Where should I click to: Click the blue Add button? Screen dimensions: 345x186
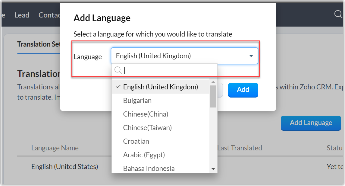pos(243,90)
